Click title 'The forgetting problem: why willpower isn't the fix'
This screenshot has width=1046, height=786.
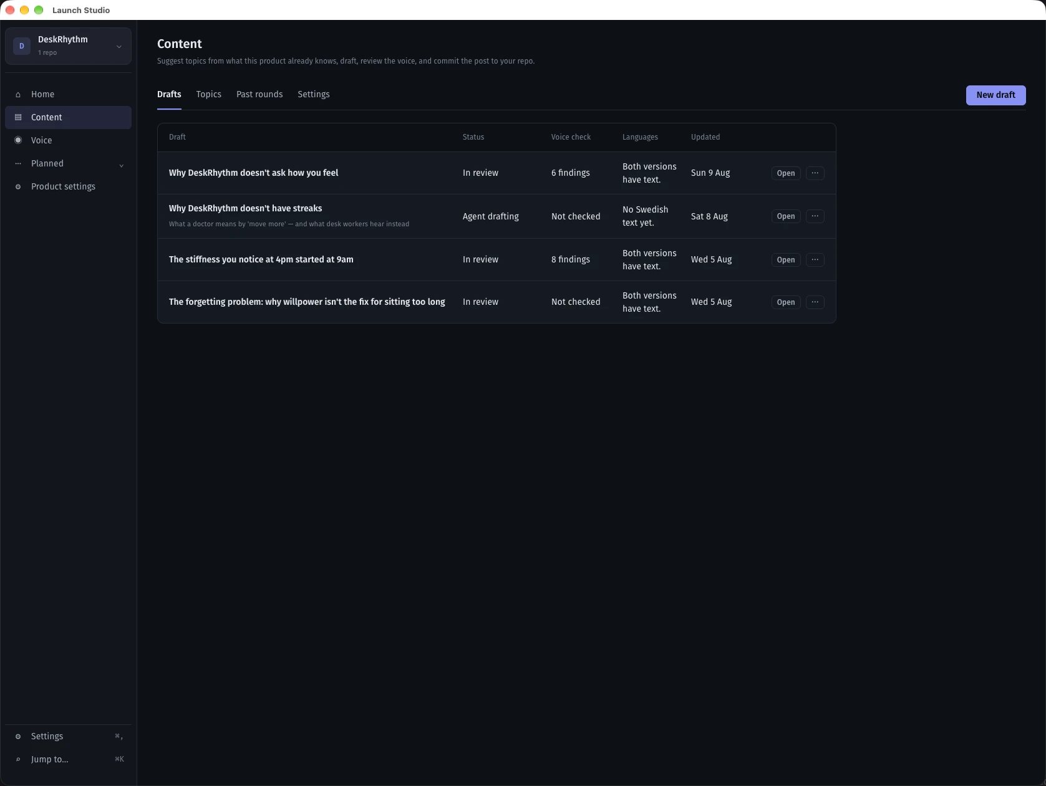[x=307, y=302]
